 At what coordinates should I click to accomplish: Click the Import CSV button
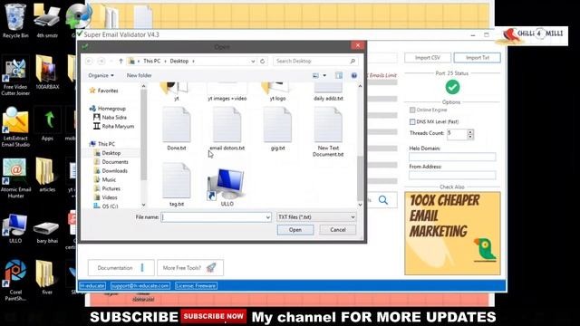427,58
